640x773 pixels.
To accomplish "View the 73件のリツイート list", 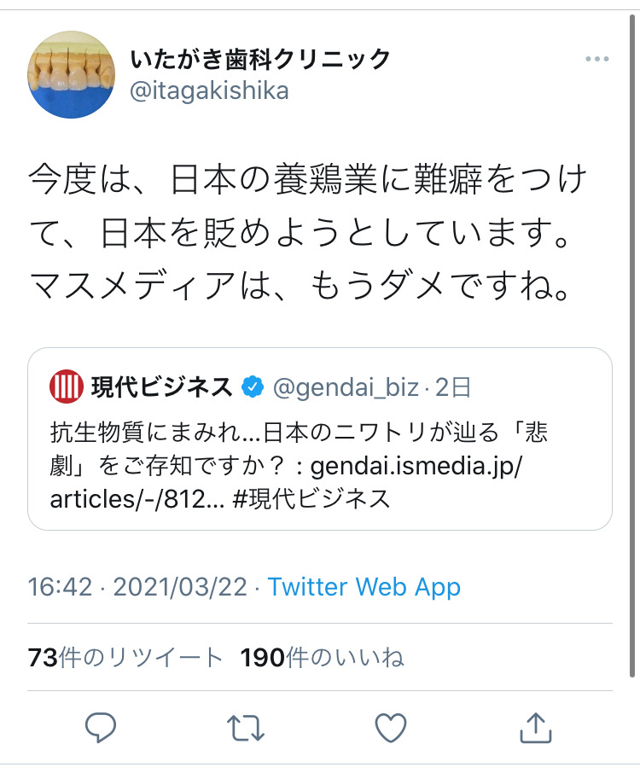I will (x=125, y=657).
